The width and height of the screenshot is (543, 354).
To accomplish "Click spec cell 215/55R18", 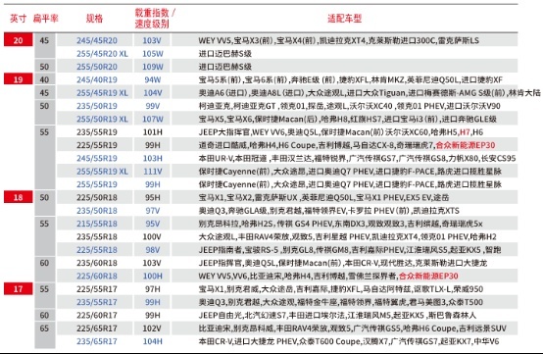I will [97, 224].
